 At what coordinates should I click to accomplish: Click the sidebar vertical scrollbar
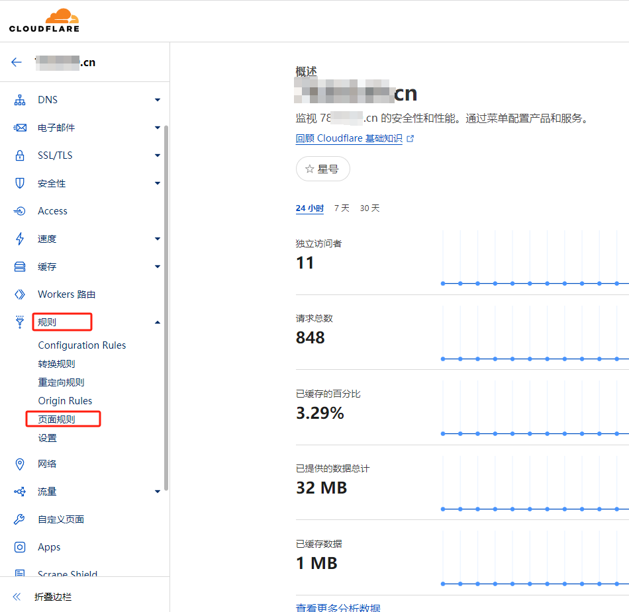coord(166,304)
